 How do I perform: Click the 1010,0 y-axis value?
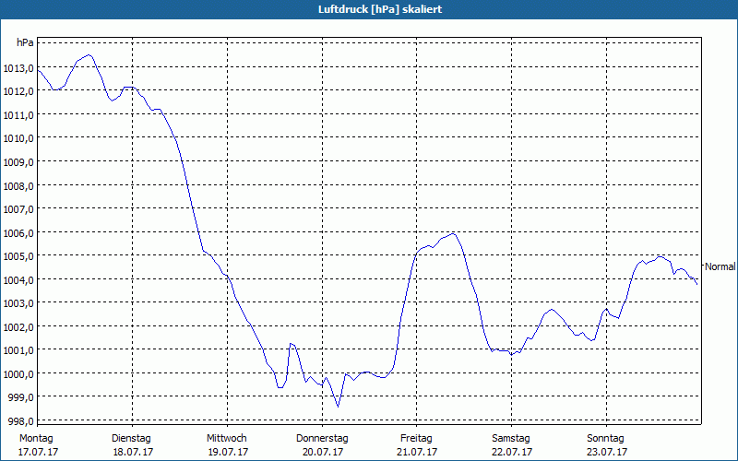(18, 139)
